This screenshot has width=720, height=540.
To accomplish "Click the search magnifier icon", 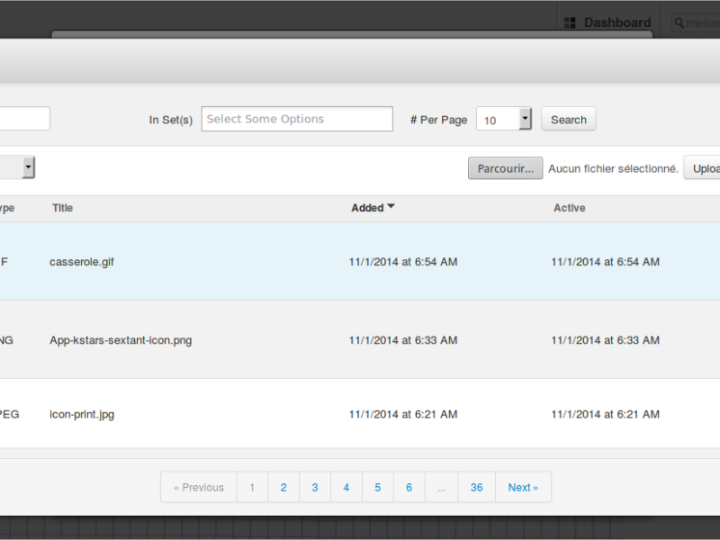I will coord(679,22).
